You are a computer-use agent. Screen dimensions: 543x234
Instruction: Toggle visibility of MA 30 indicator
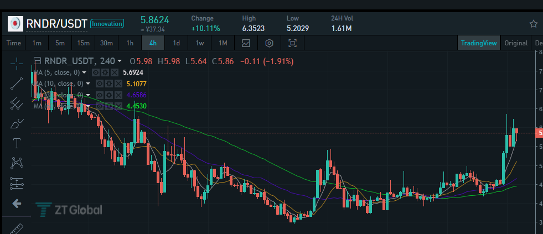(x=100, y=95)
